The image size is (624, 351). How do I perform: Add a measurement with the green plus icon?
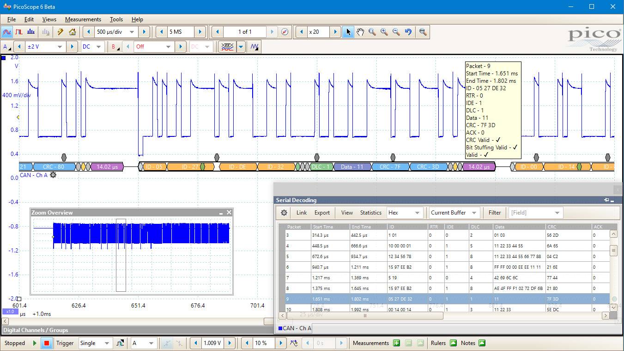click(x=396, y=343)
